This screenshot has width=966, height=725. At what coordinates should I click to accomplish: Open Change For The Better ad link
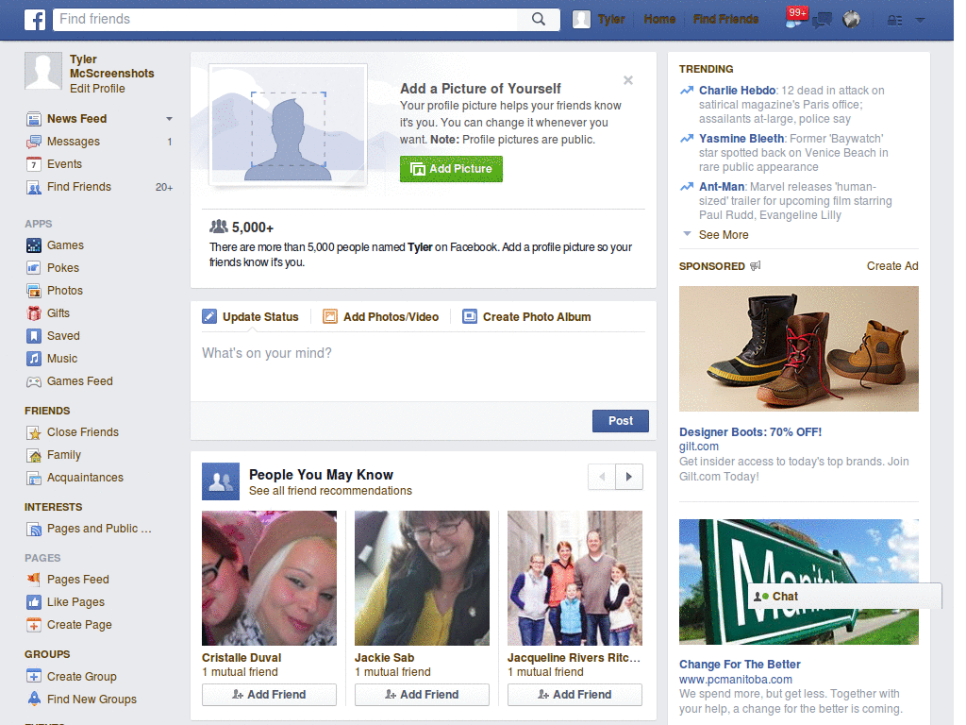[x=740, y=665]
